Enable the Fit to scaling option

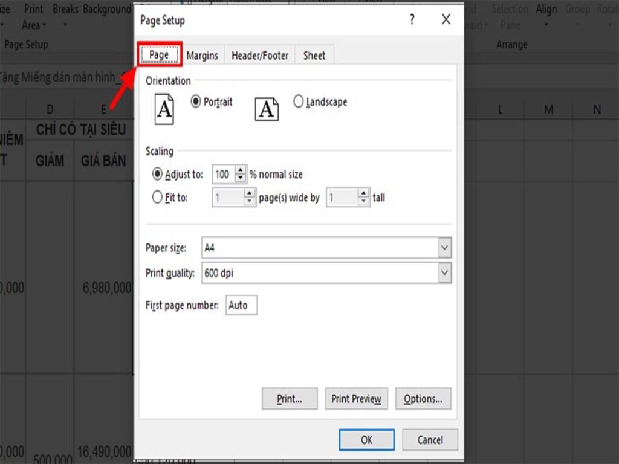pos(157,196)
